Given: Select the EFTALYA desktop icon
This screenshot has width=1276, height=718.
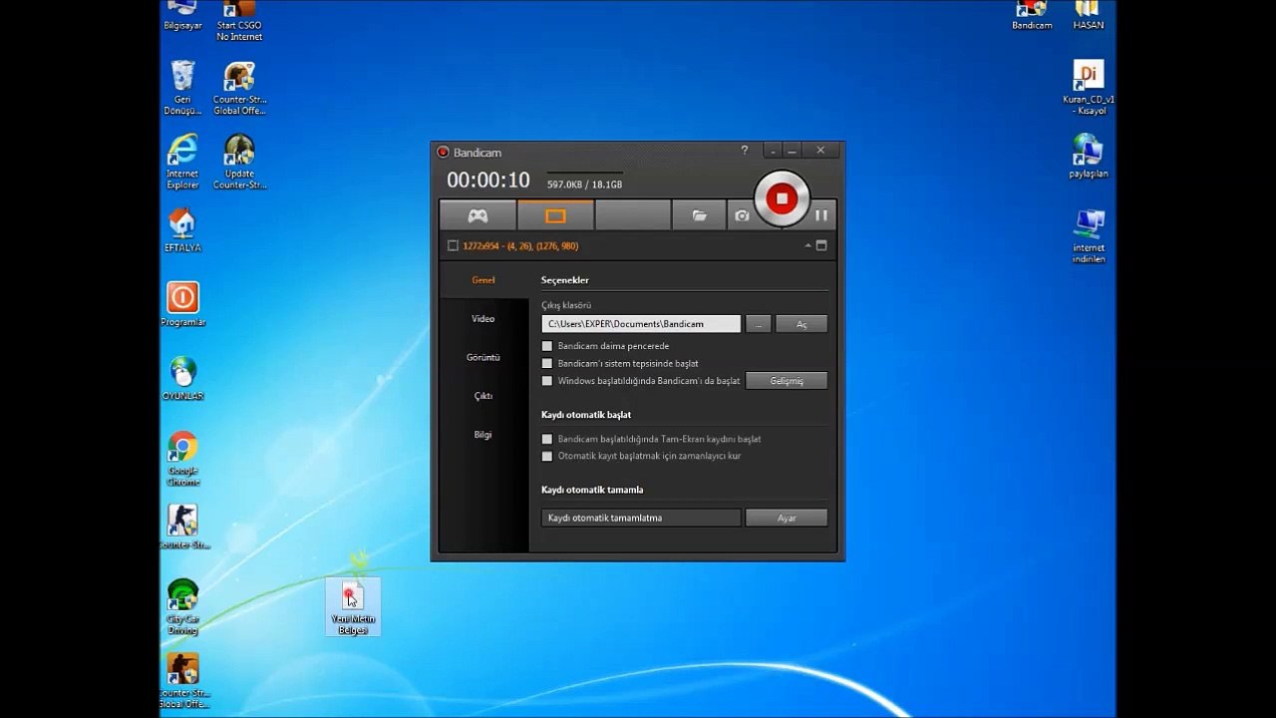Looking at the screenshot, I should point(182,230).
